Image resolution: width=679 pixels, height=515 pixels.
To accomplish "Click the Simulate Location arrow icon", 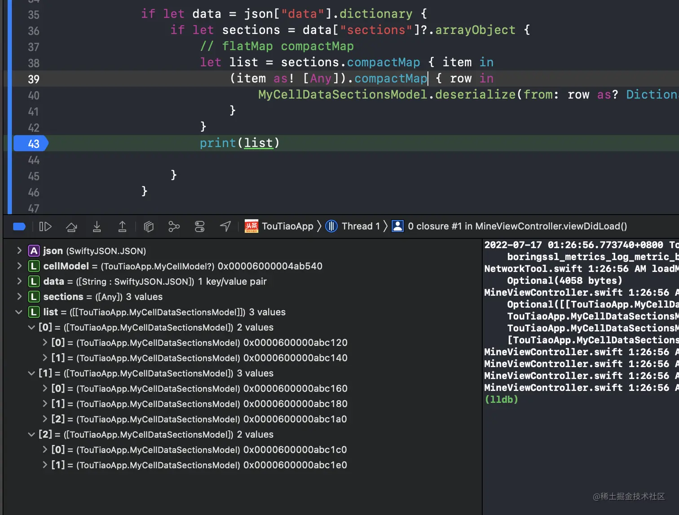I will 225,226.
